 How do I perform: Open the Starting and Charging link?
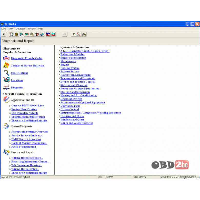coord(74,85)
